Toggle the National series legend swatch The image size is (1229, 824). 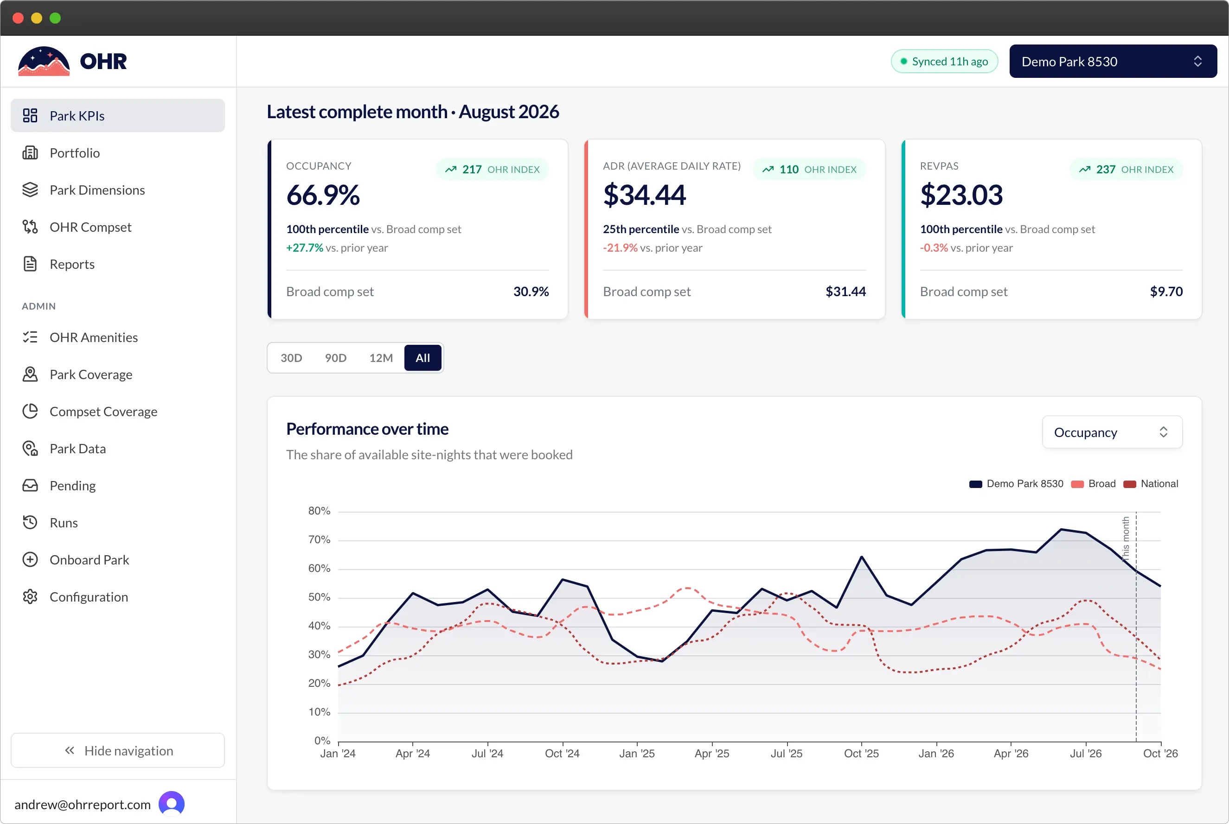pos(1129,484)
